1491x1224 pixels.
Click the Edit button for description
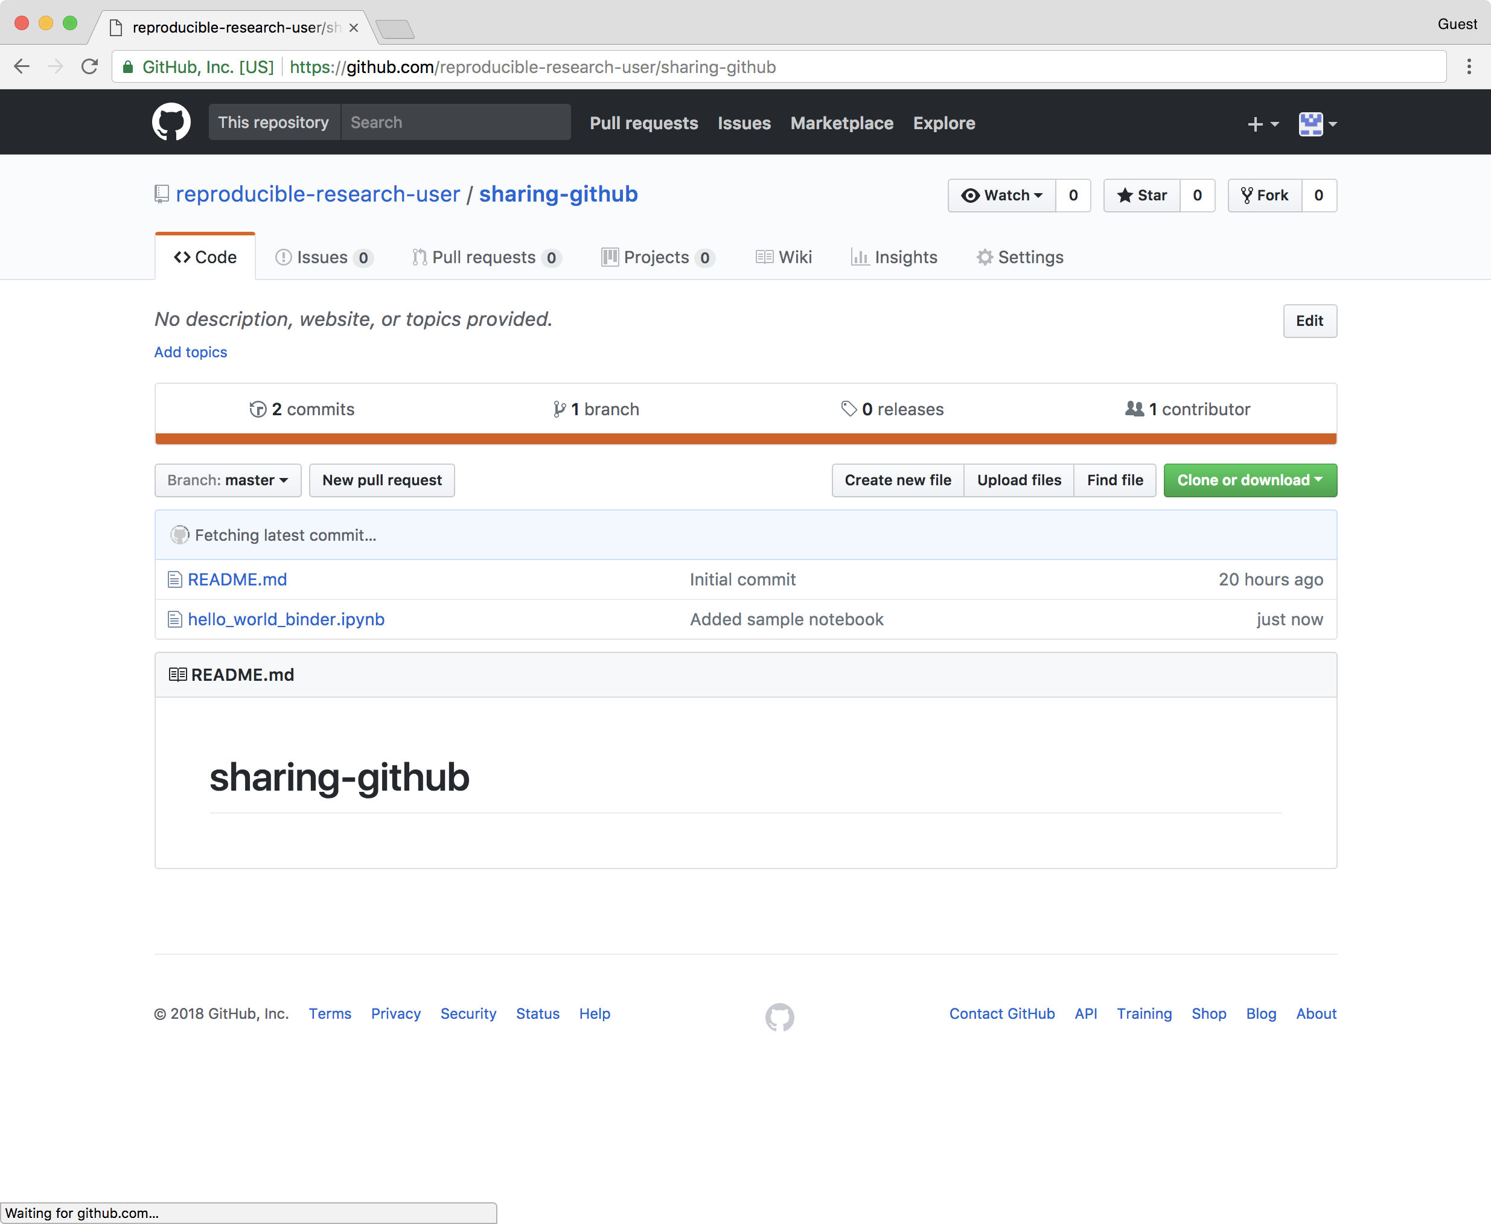click(1309, 319)
